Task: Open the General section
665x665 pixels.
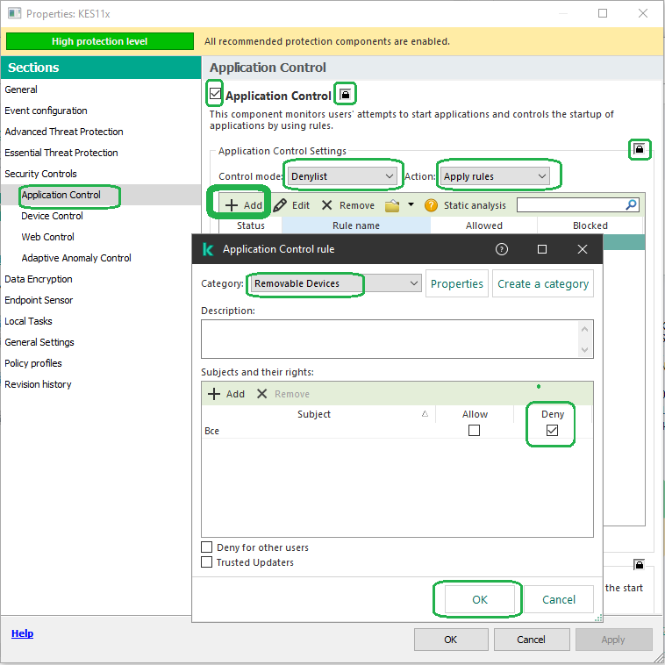Action: pyautogui.click(x=21, y=89)
